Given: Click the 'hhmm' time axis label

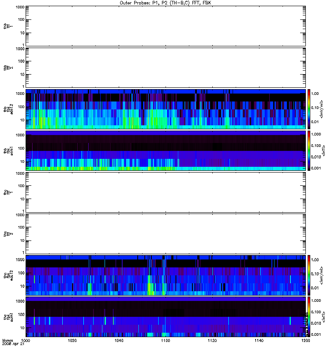Looking at the screenshot, I should point(8,340).
